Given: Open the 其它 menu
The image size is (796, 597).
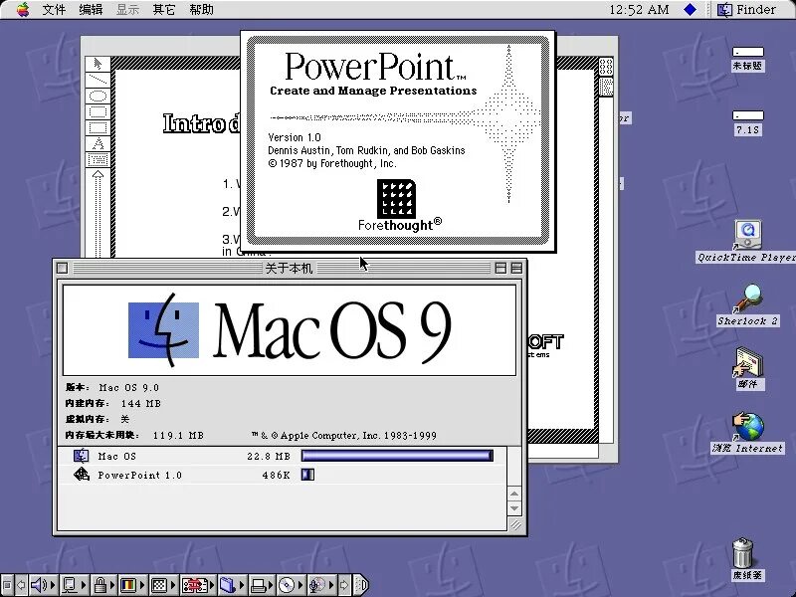Looking at the screenshot, I should [164, 9].
